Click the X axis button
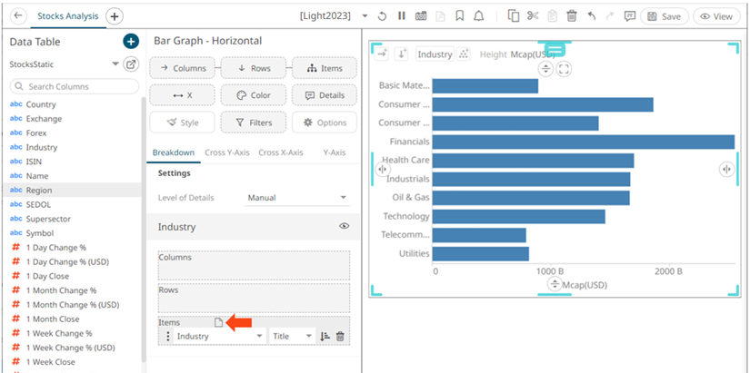This screenshot has height=373, width=750. [182, 95]
